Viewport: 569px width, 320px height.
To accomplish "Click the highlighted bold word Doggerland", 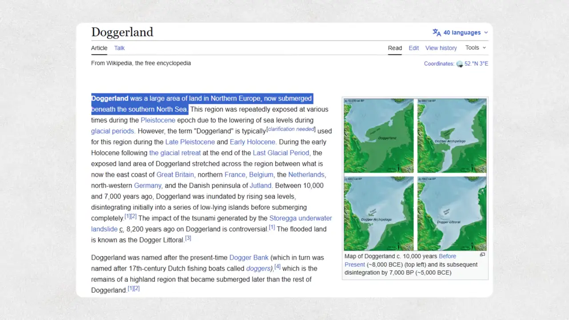I will (x=110, y=98).
